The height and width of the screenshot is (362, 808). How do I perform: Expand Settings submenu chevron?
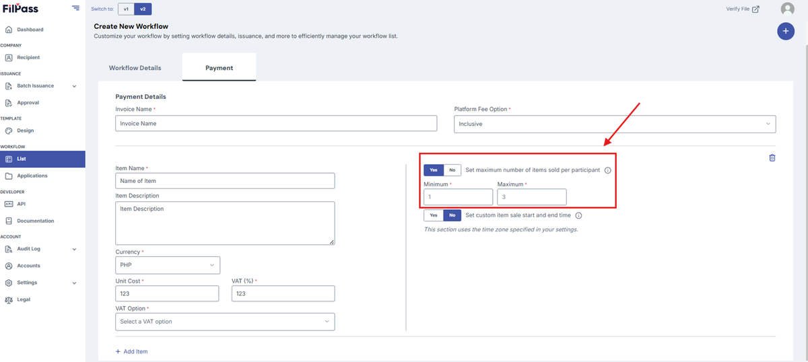point(74,283)
